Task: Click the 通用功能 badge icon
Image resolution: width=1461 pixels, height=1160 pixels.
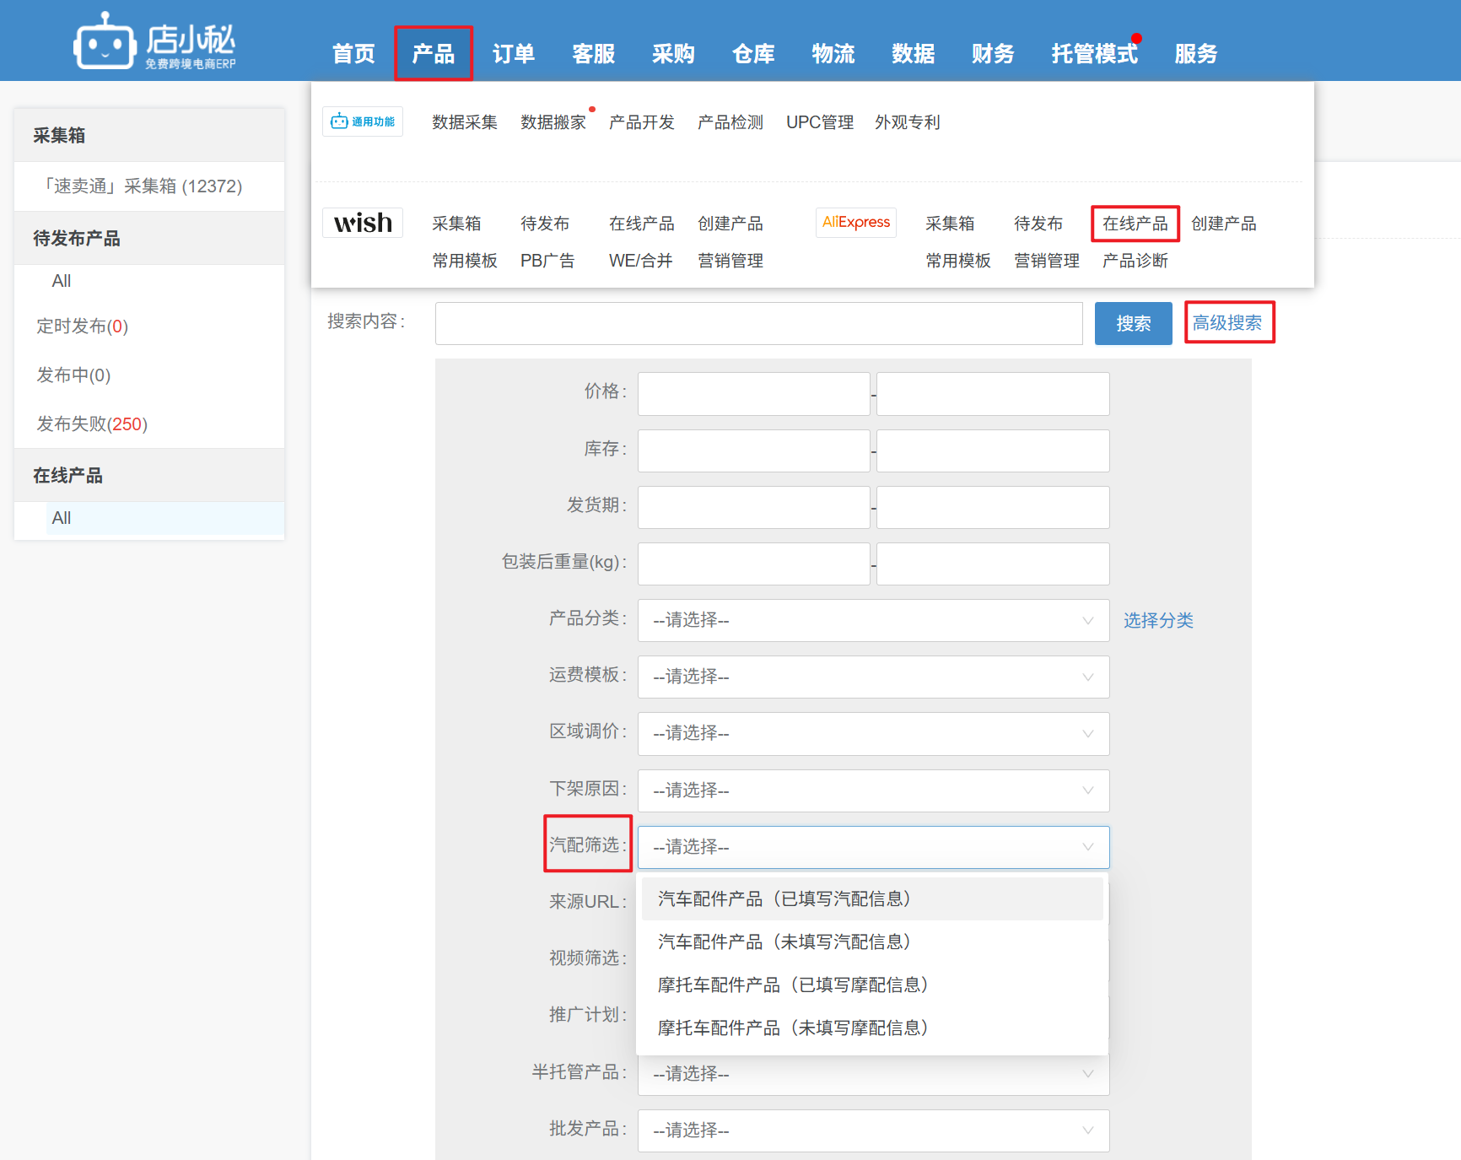Action: [363, 121]
